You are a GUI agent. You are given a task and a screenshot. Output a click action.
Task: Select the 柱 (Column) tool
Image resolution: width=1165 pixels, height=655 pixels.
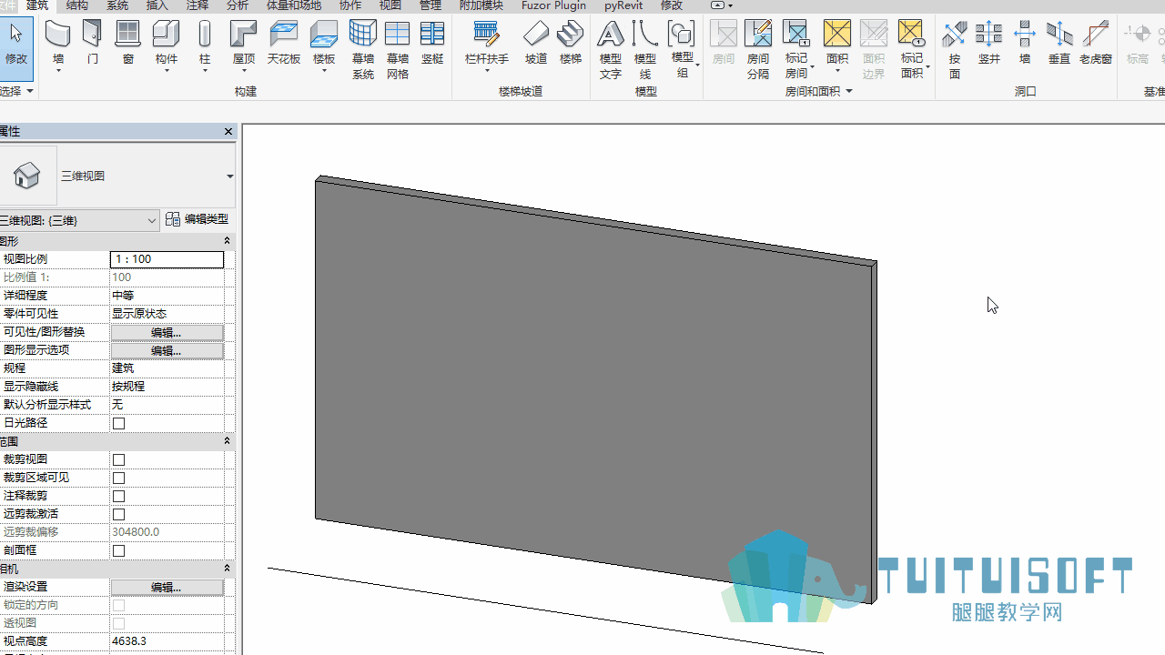pyautogui.click(x=205, y=45)
